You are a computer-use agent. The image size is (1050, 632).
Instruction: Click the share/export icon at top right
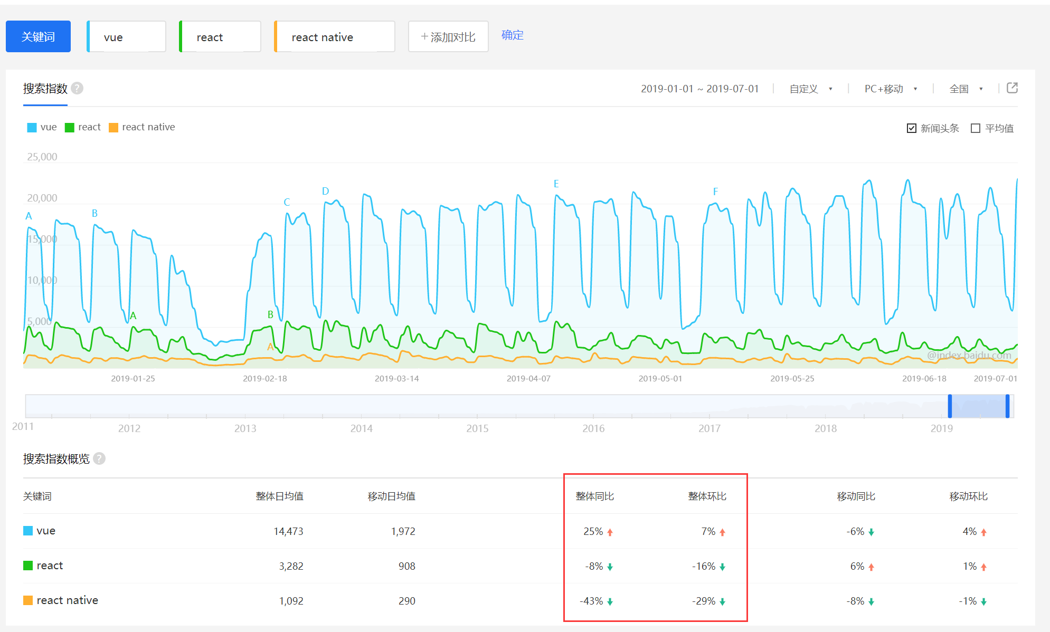[1012, 88]
